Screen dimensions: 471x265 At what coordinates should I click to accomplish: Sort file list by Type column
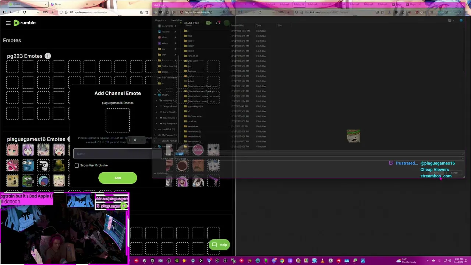(x=266, y=25)
